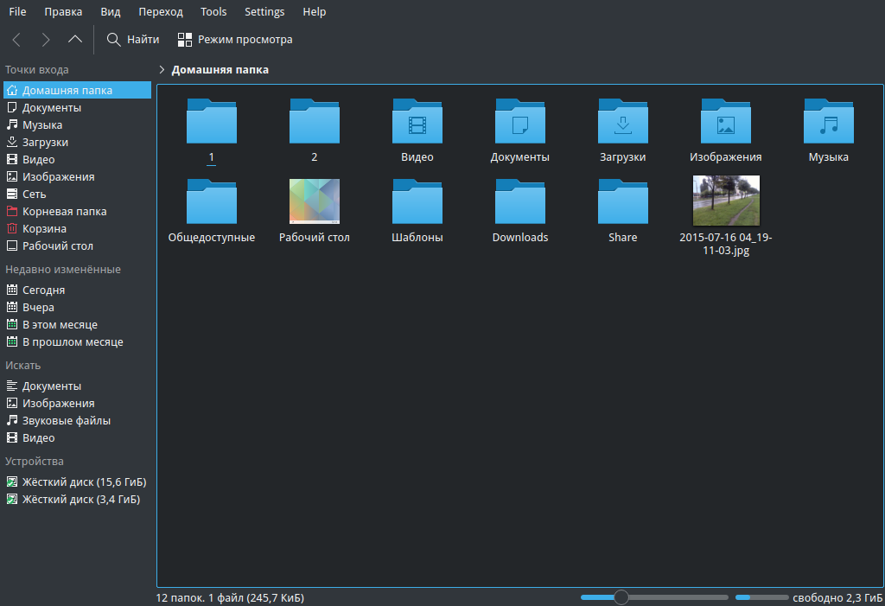Open Корневая папка in the sidebar
The width and height of the screenshot is (885, 606).
pyautogui.click(x=77, y=211)
